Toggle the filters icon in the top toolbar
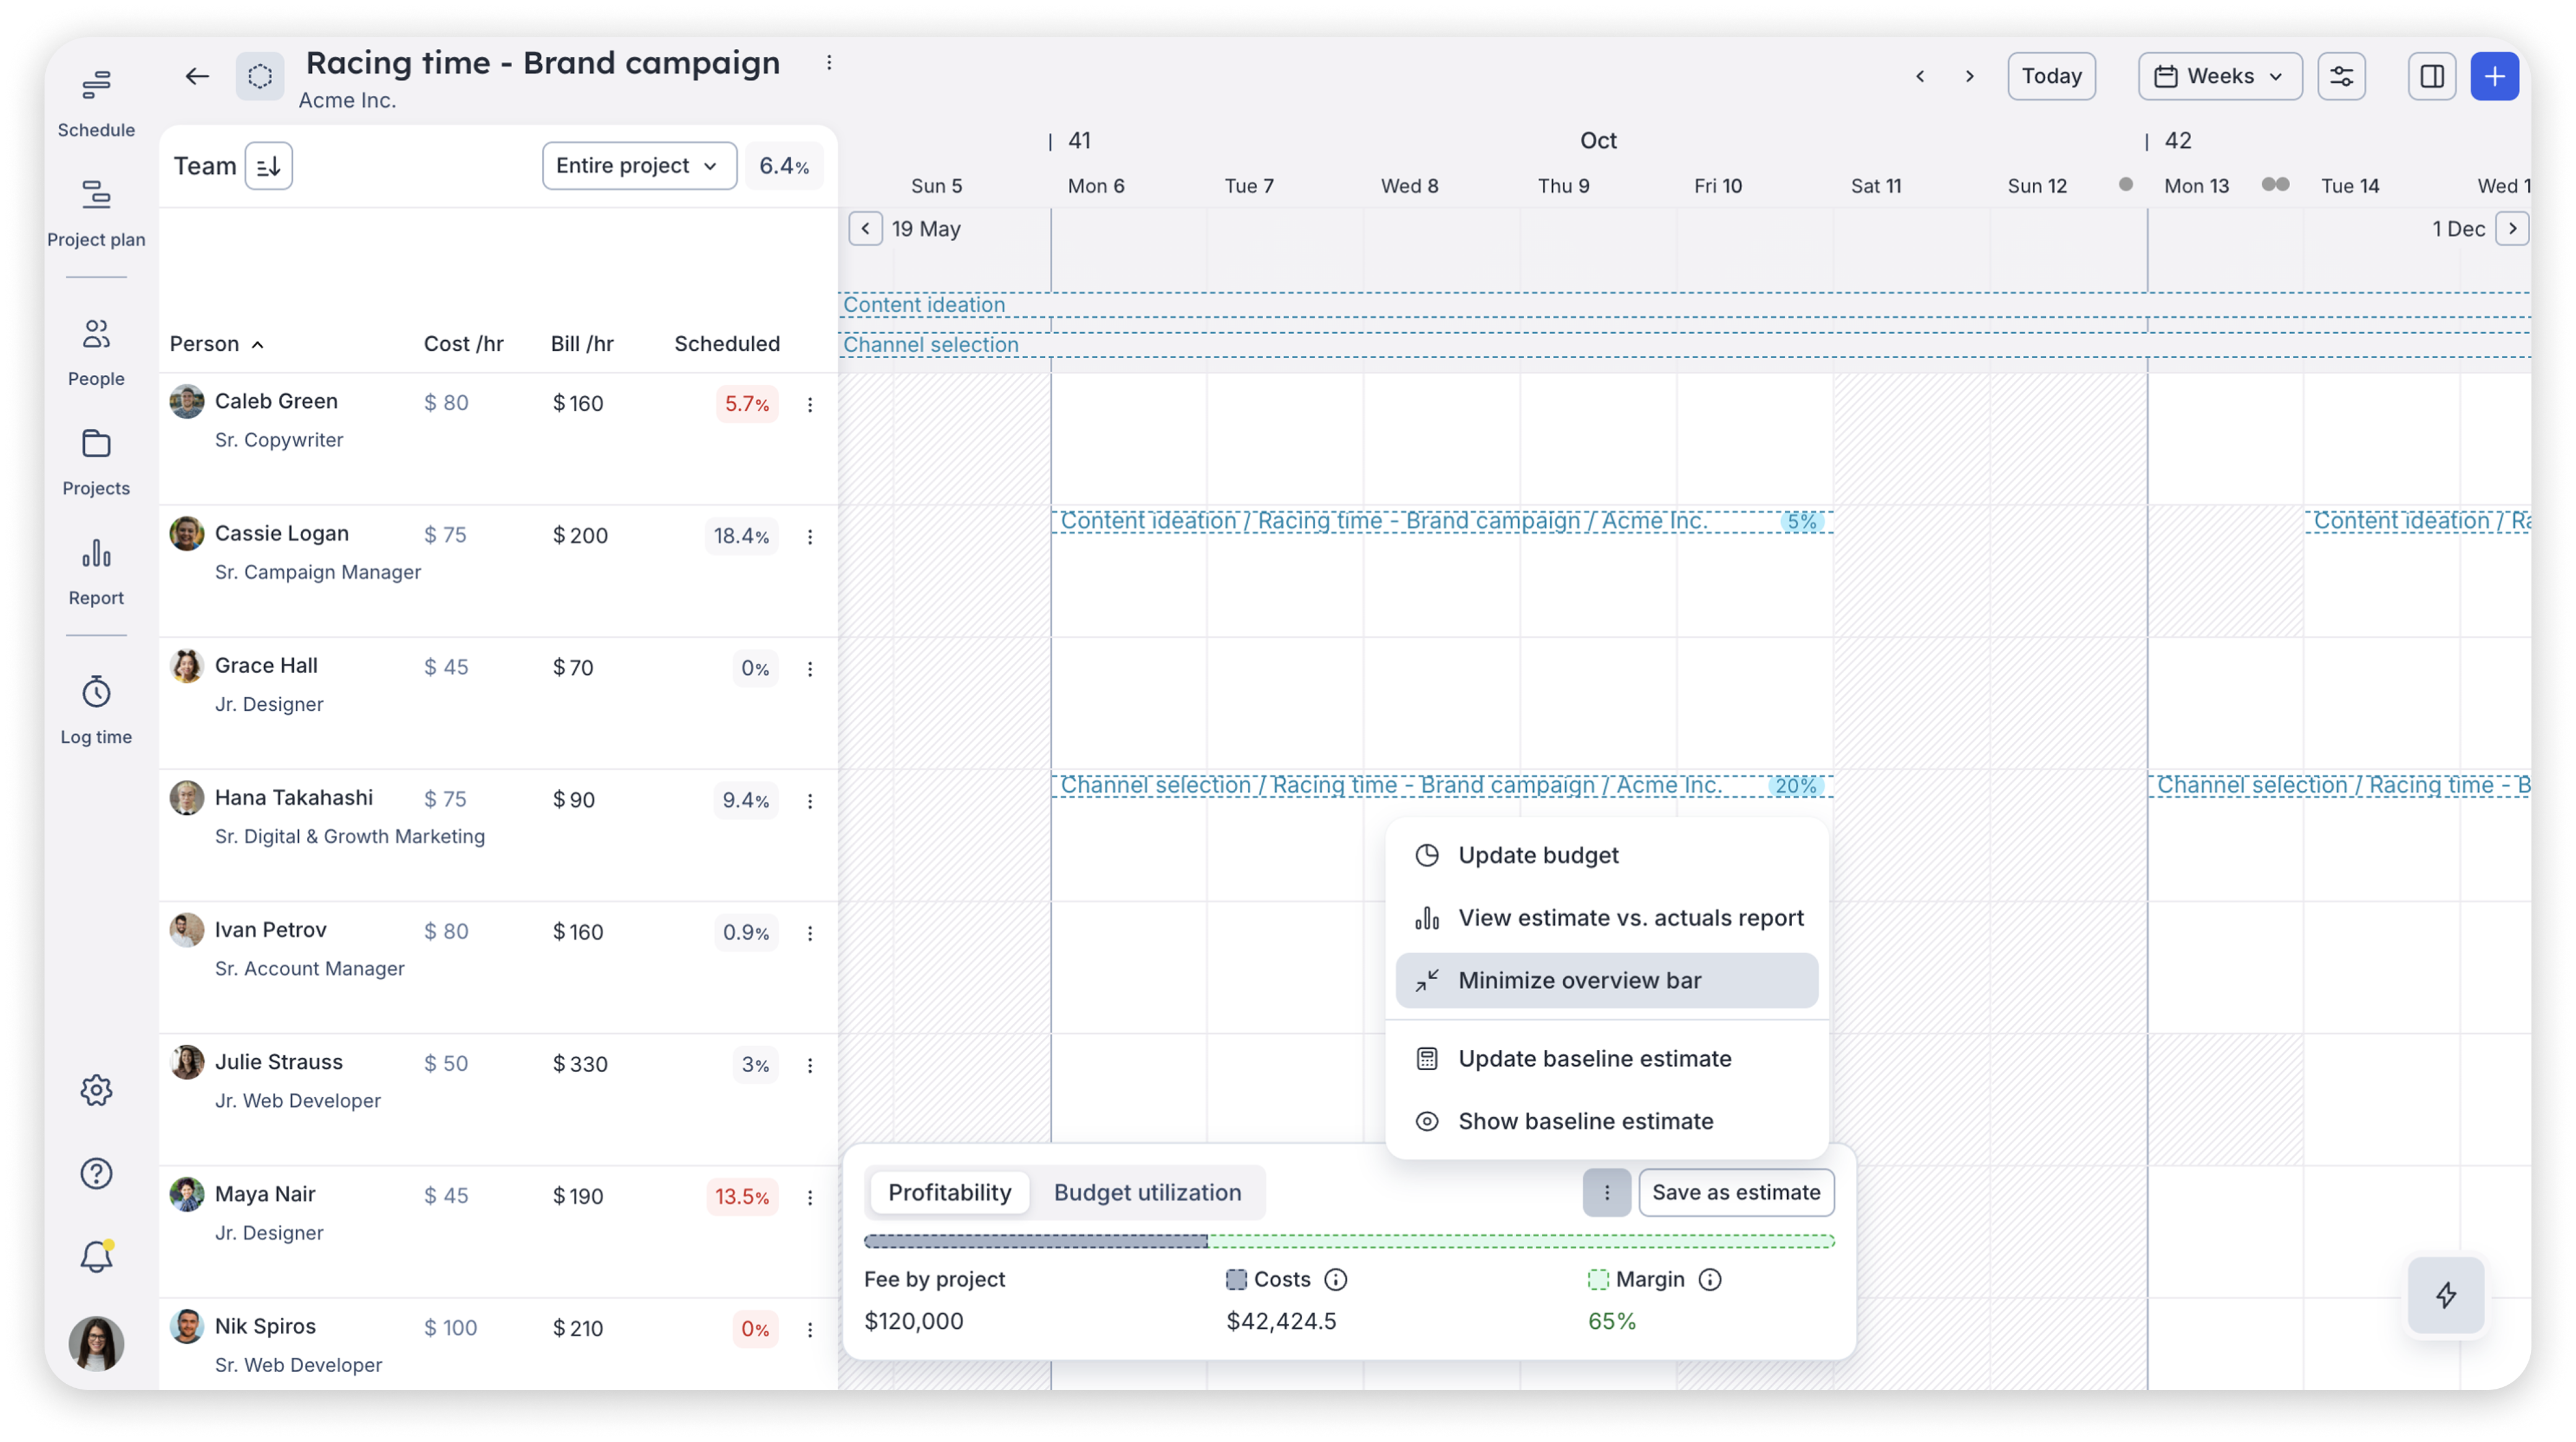Screen dimensions: 2576x1442 pyautogui.click(x=2342, y=75)
